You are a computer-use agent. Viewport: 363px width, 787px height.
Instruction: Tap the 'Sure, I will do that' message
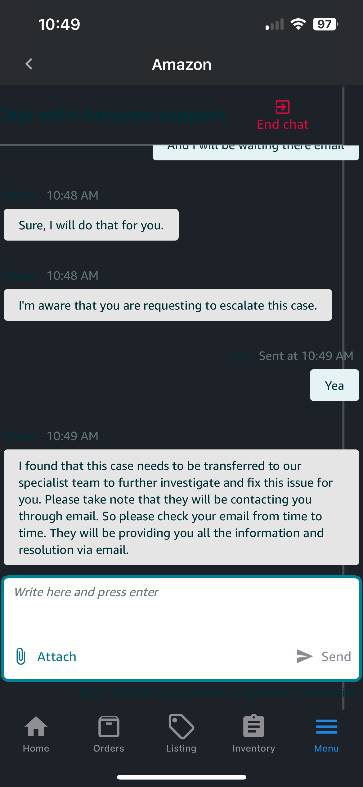point(91,225)
